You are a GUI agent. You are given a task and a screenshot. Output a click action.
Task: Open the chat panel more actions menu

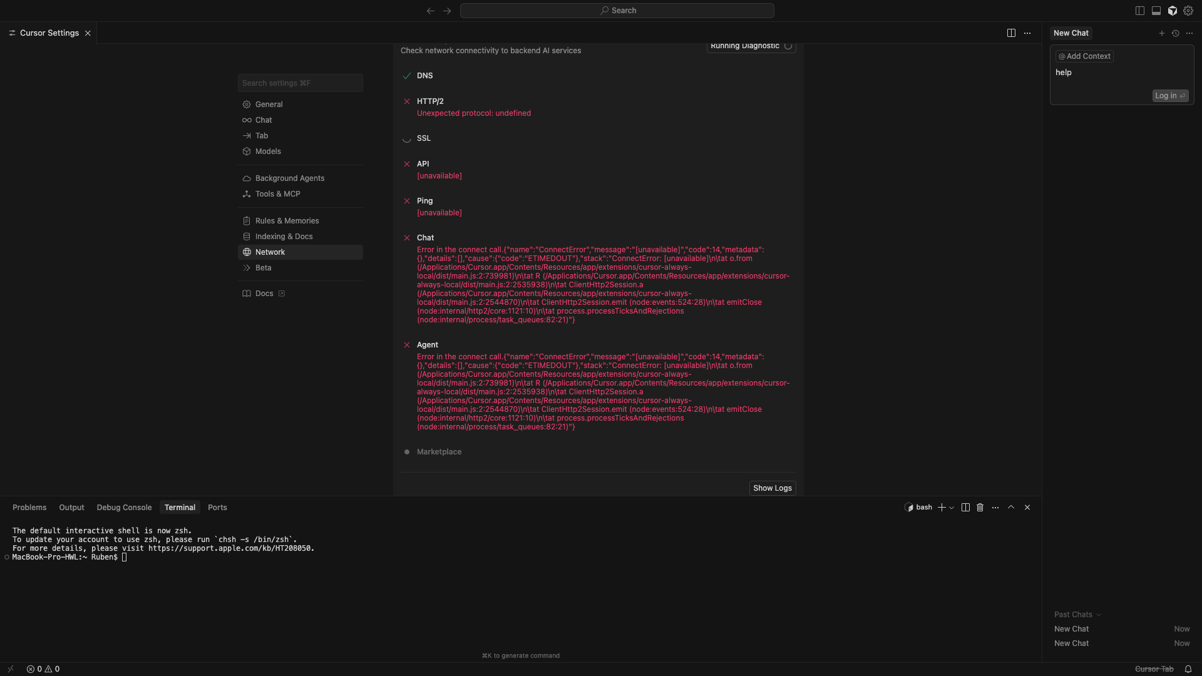point(1189,33)
